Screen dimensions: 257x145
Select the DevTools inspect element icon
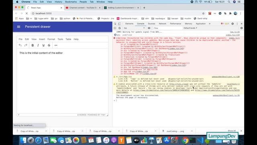[x=115, y=24]
